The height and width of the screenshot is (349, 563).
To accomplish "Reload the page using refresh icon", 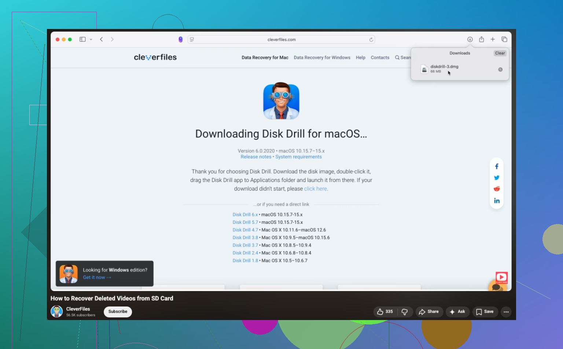I will pyautogui.click(x=371, y=40).
